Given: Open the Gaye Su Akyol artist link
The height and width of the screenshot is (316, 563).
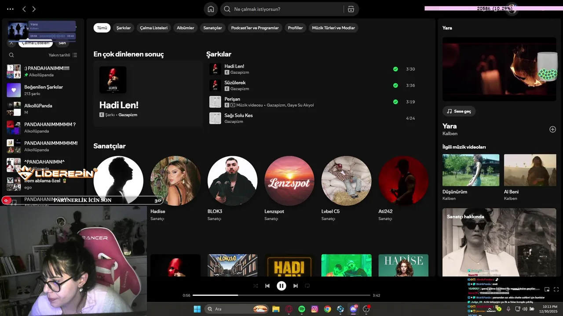Looking at the screenshot, I should pyautogui.click(x=300, y=105).
